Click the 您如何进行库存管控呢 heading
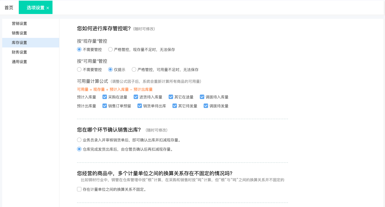 (x=104, y=28)
